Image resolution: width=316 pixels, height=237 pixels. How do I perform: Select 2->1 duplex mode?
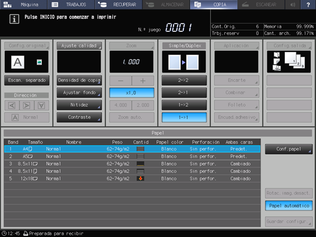(184, 93)
